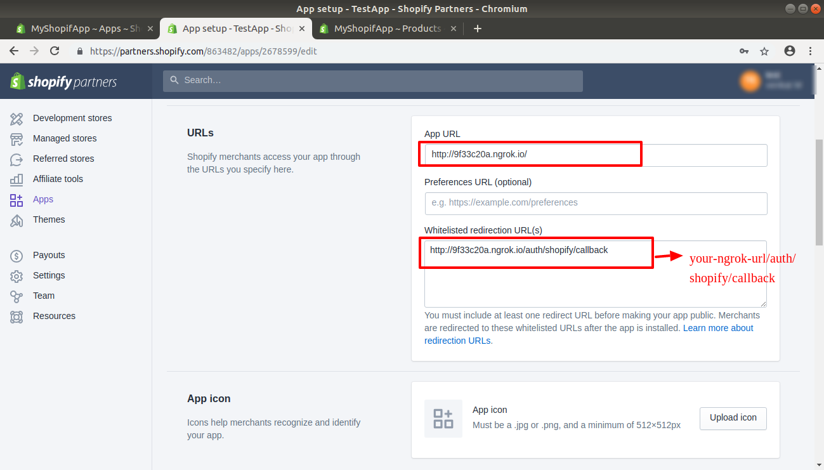This screenshot has width=824, height=470.
Task: Click the Whitelisted redirection URL(s) label
Action: [483, 230]
